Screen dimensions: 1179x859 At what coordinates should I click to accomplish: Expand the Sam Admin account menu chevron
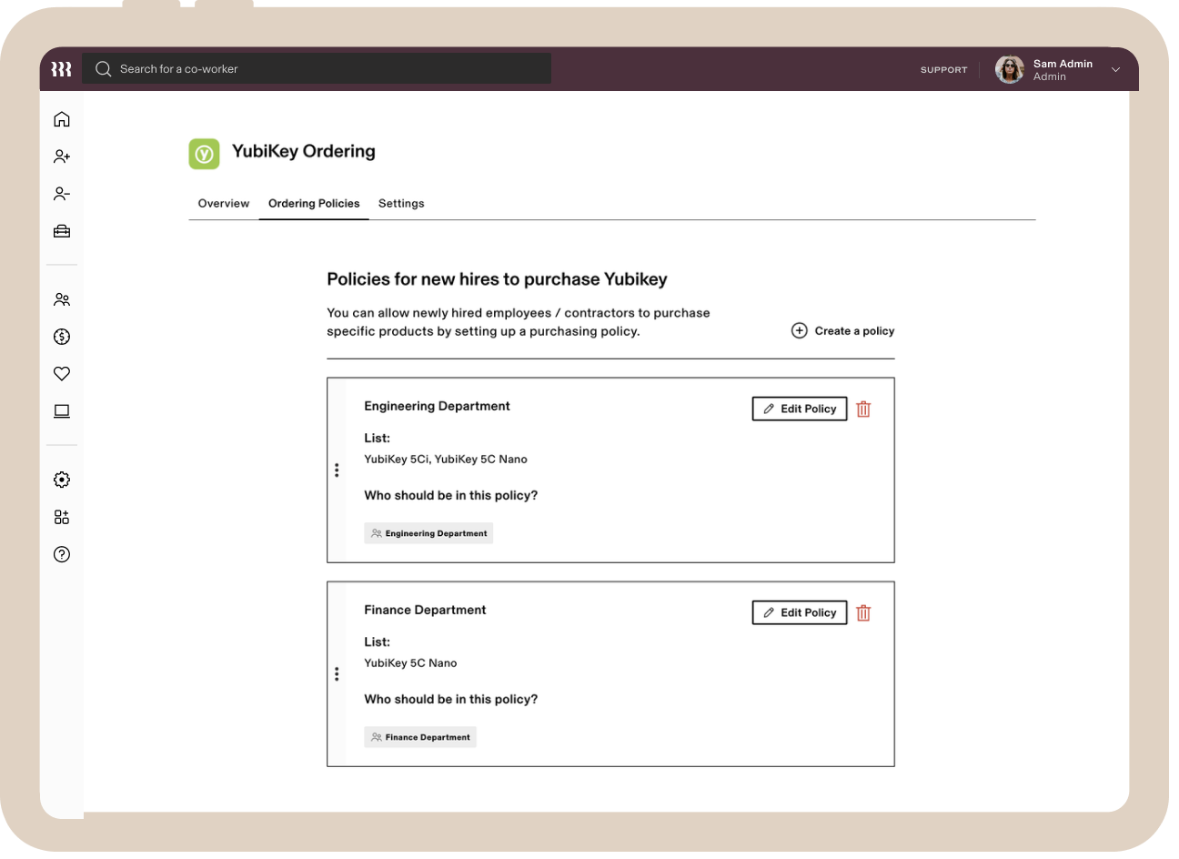point(1115,70)
